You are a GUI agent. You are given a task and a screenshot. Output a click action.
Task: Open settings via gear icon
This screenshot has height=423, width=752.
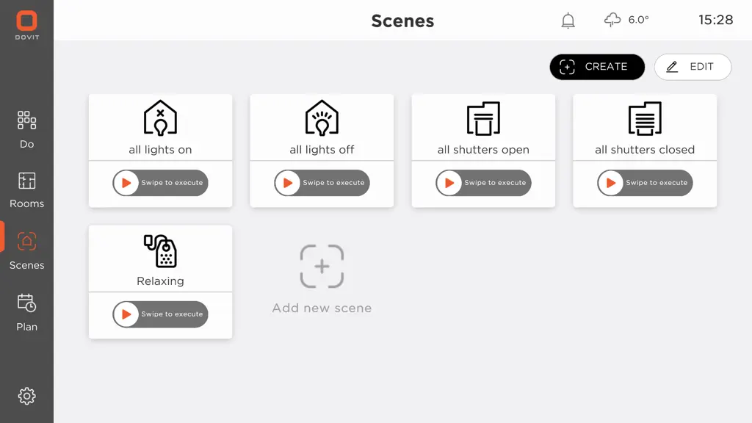point(27,396)
